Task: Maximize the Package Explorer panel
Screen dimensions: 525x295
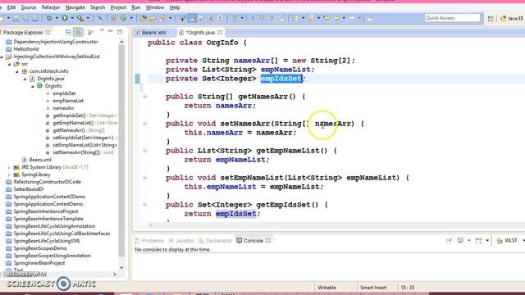Action: [x=120, y=32]
